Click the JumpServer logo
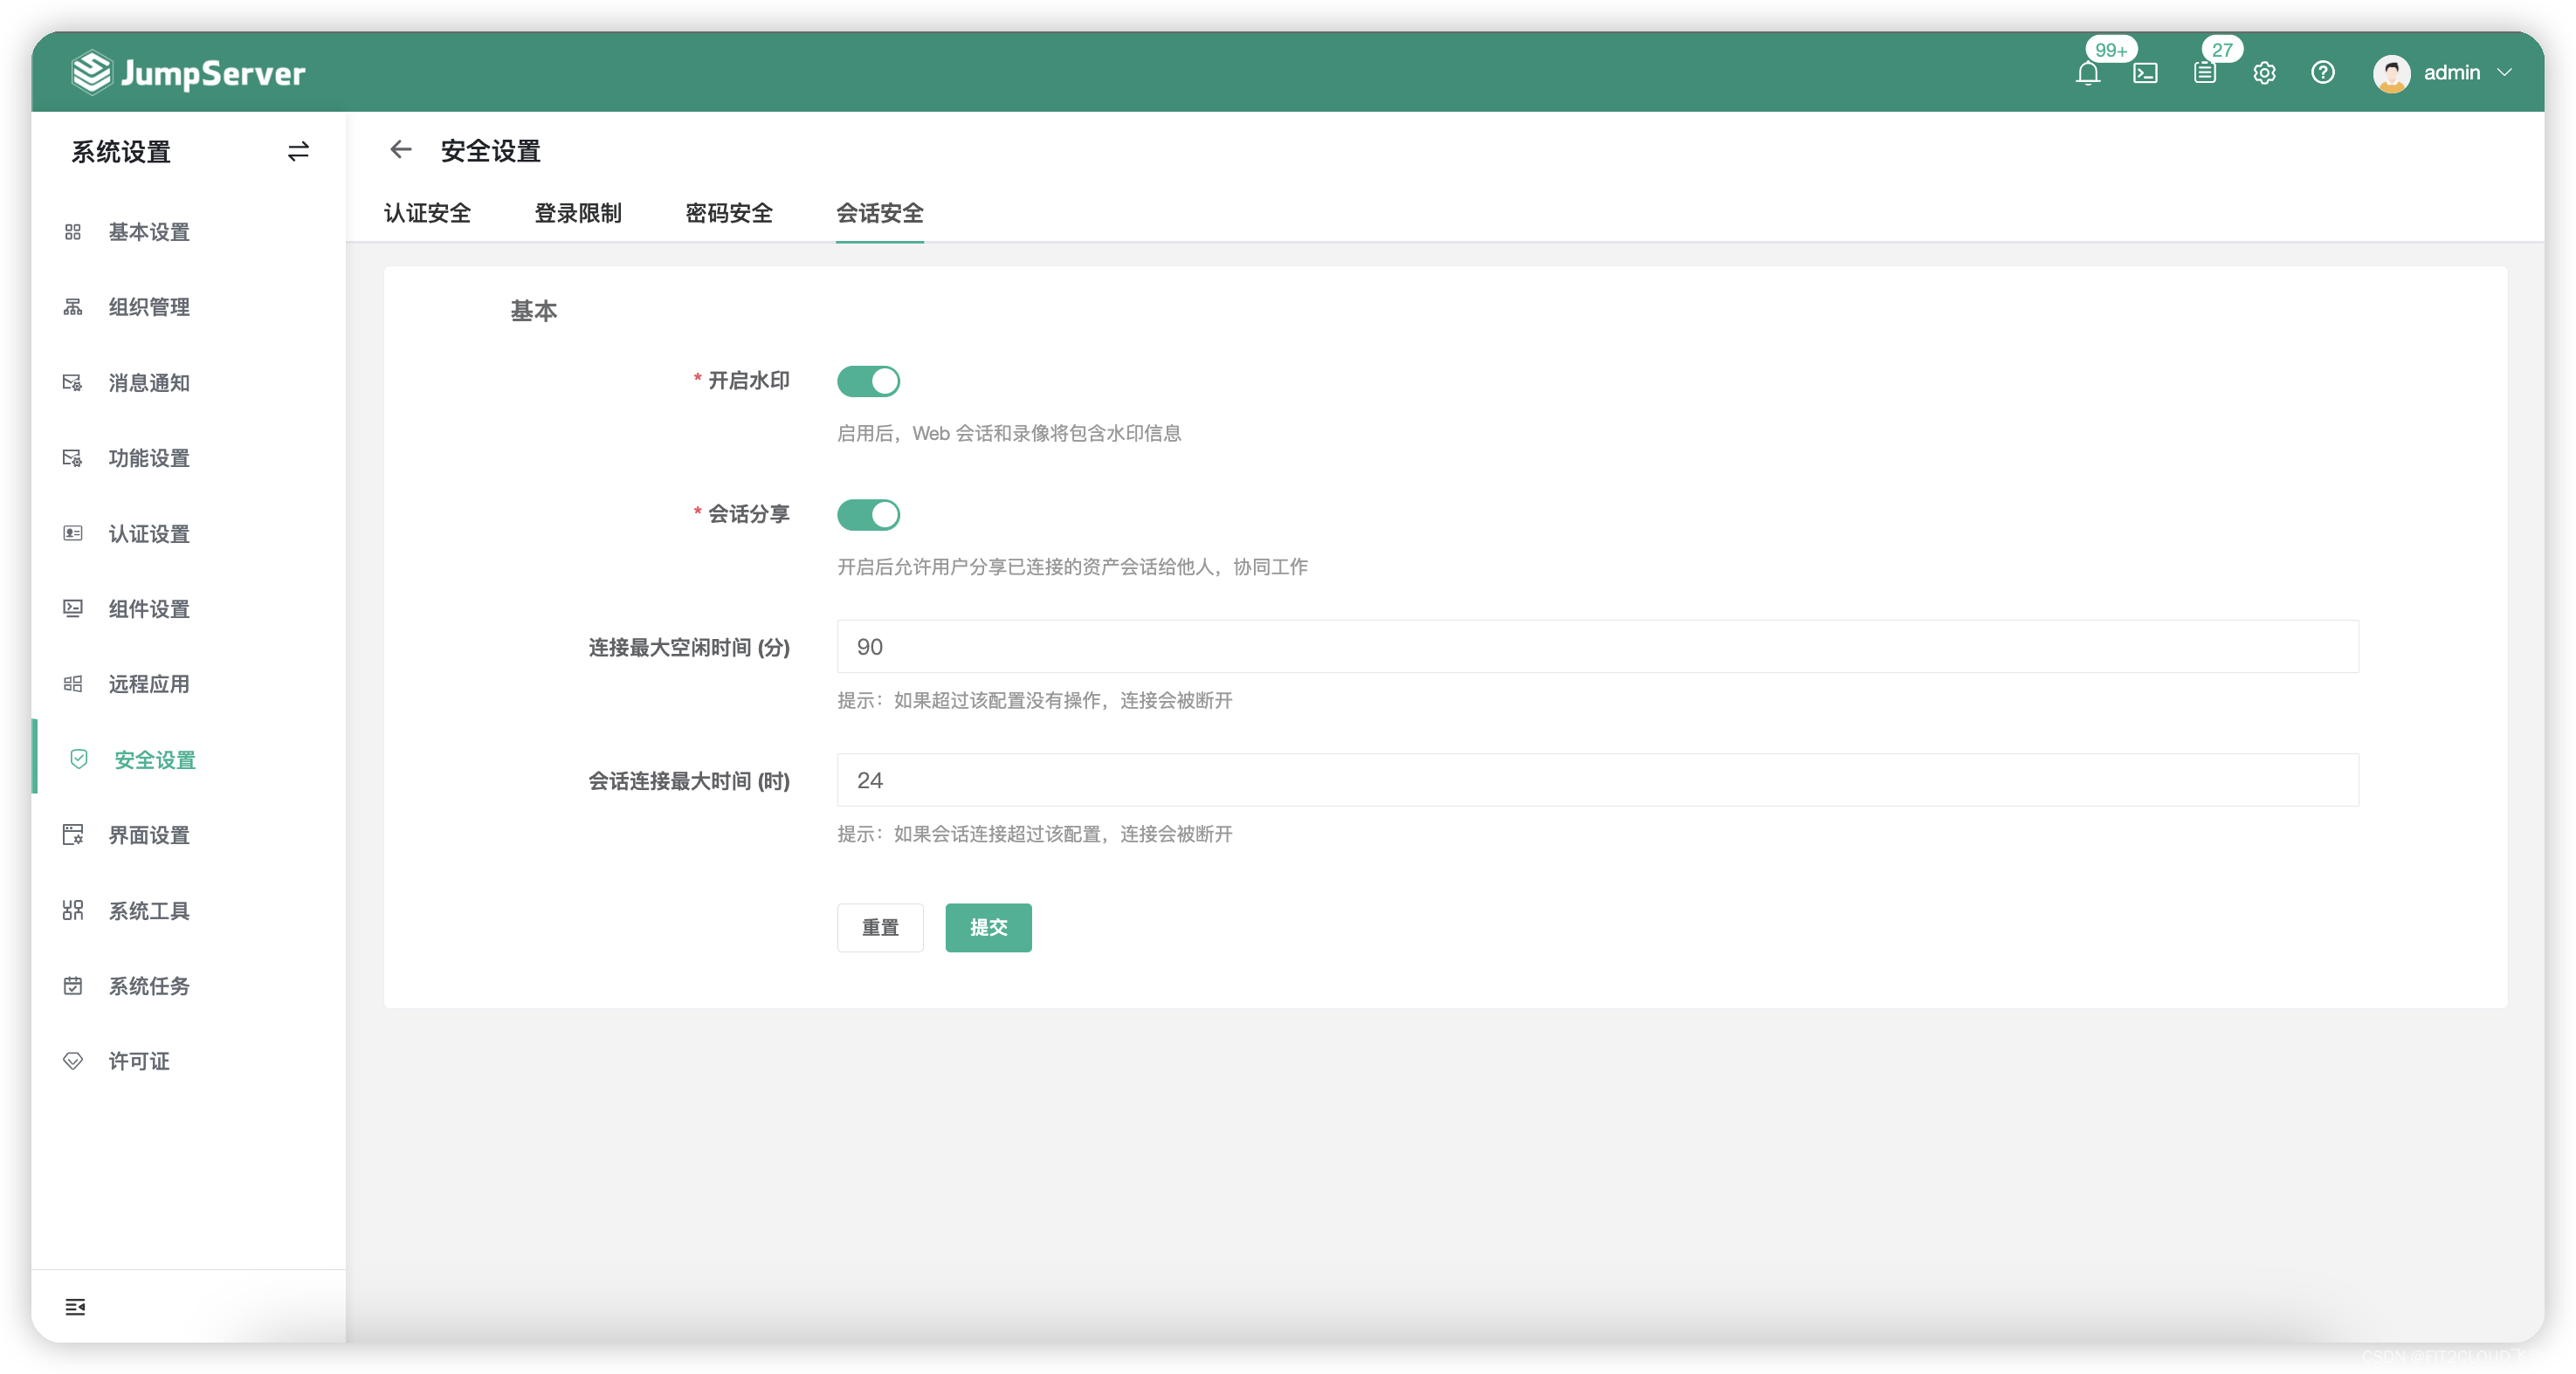 (188, 73)
